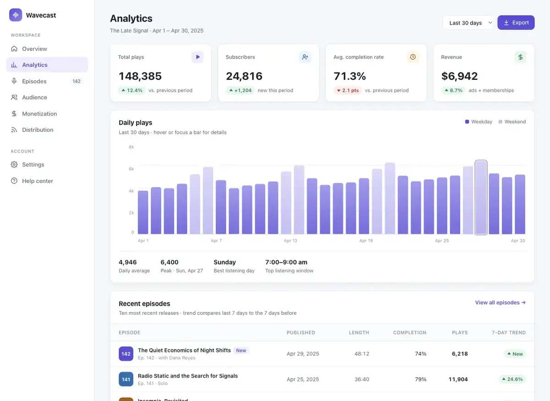This screenshot has height=401, width=550.
Task: Open The Quiet Economics of Night Shifts
Action: pyautogui.click(x=184, y=350)
